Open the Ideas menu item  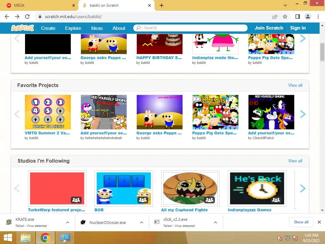click(97, 28)
